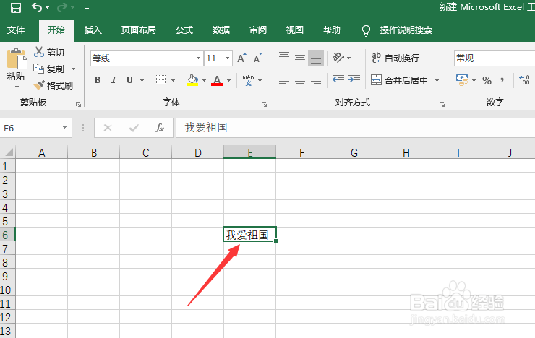Click the increase indent icon
This screenshot has height=338, width=535.
354,80
